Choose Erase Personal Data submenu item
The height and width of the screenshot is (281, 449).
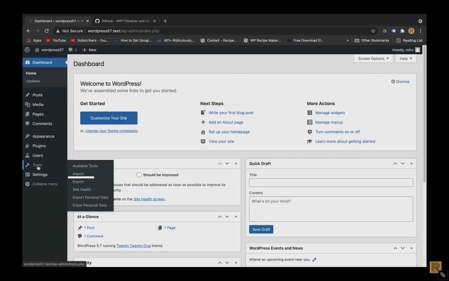[89, 205]
